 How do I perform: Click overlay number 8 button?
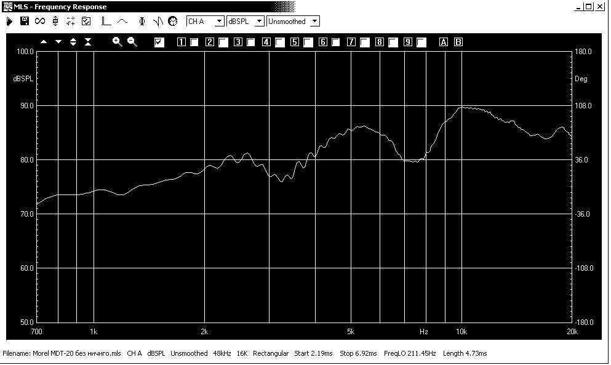point(379,42)
